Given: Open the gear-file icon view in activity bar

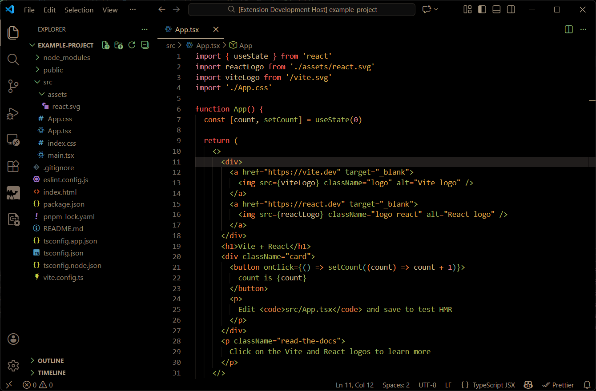Looking at the screenshot, I should click(x=13, y=219).
